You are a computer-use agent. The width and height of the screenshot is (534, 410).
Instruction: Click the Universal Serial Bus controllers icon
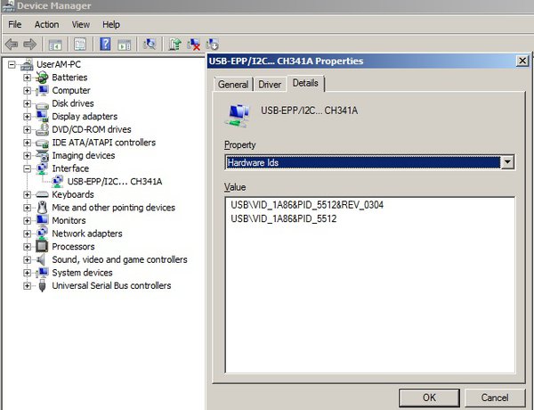pos(42,285)
